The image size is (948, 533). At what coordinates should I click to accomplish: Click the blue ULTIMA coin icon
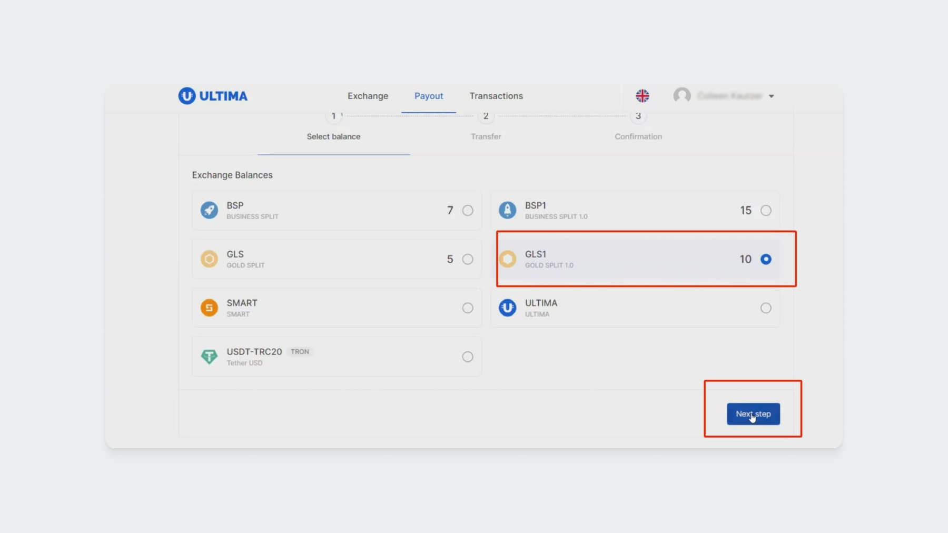[x=507, y=308]
